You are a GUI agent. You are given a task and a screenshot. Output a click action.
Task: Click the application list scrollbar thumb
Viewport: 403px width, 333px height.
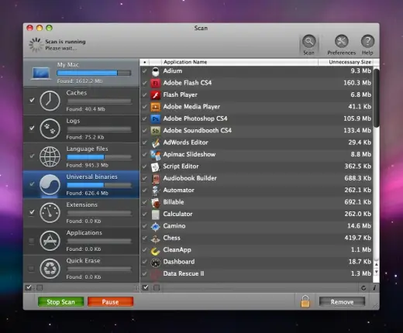376,98
